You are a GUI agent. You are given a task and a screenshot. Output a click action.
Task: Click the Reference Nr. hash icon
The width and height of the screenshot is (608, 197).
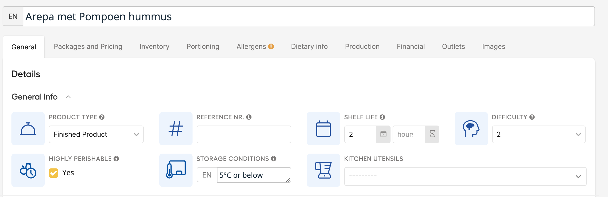point(176,129)
